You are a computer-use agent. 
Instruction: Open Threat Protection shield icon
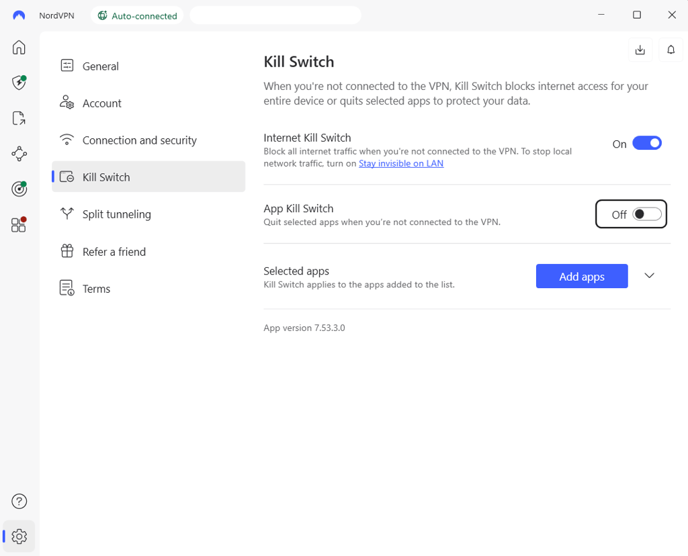coord(19,83)
